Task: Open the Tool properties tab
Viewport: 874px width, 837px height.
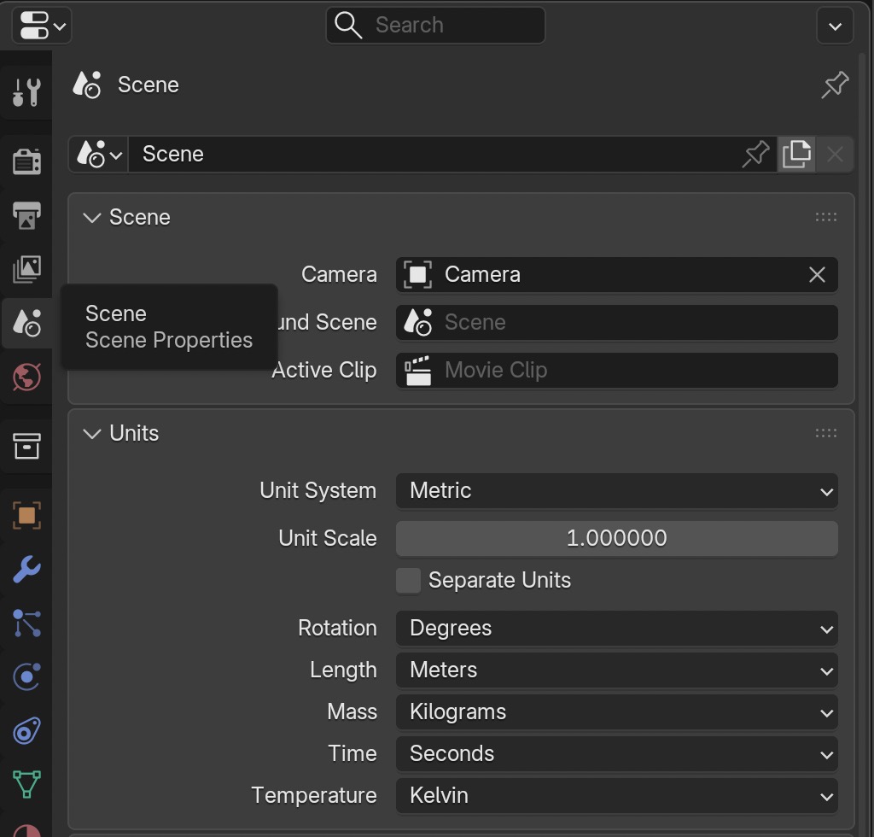Action: coord(26,92)
